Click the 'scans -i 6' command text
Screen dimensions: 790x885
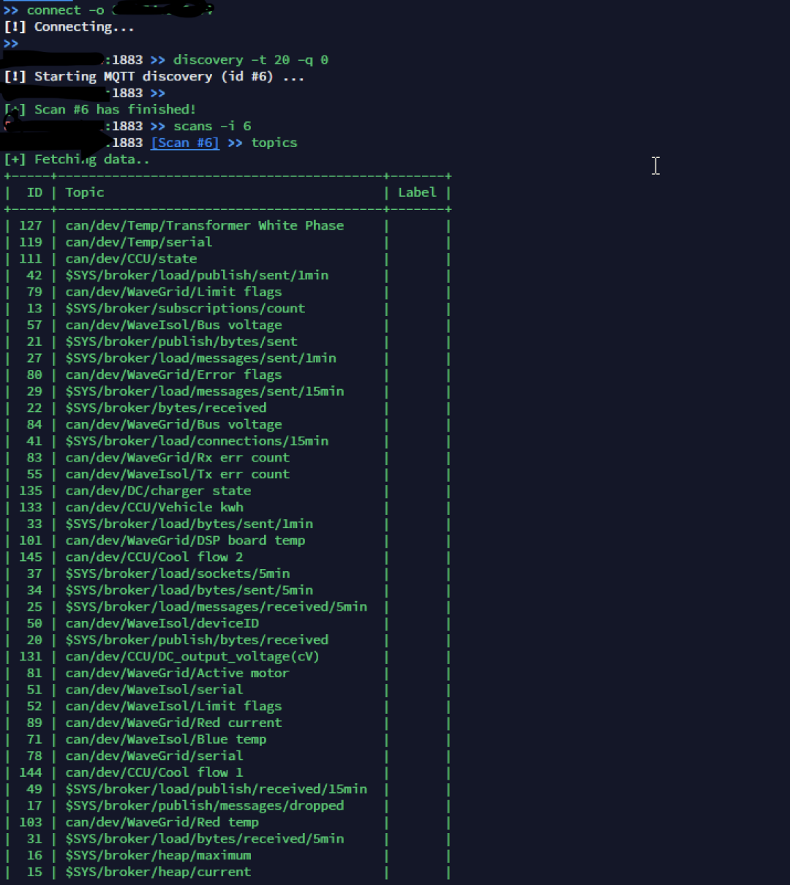click(212, 126)
